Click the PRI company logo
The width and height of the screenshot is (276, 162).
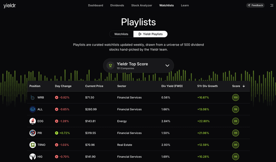(x=32, y=133)
